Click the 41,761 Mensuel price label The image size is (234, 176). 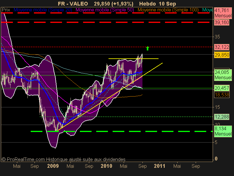pyautogui.click(x=223, y=13)
